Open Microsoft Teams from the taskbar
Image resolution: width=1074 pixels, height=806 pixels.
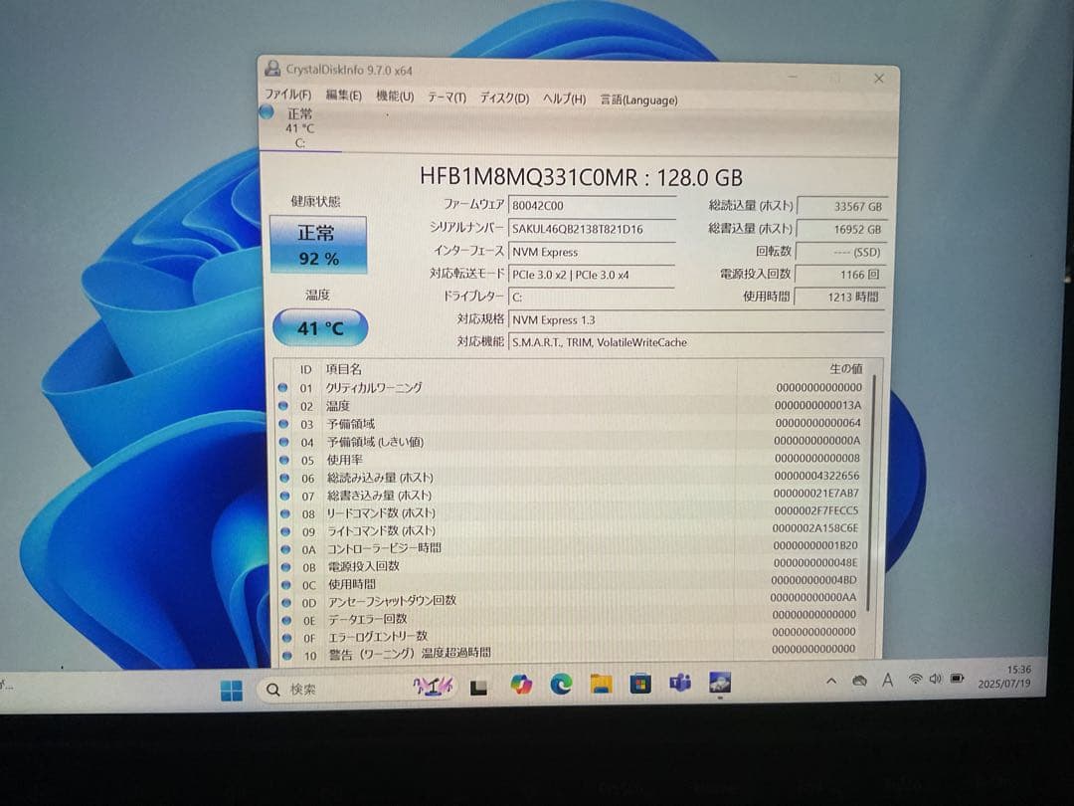679,684
